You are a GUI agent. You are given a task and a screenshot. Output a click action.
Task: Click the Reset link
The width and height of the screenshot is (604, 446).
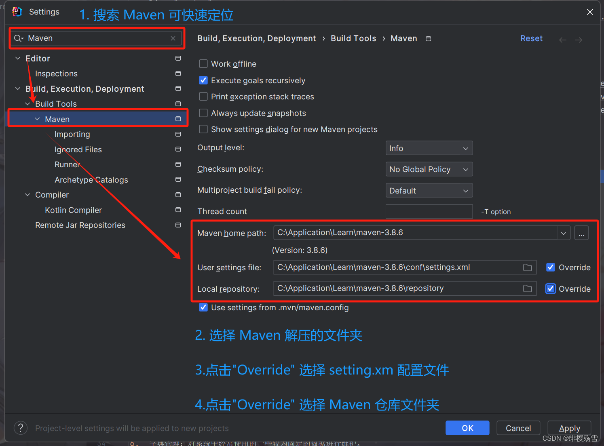(x=531, y=38)
